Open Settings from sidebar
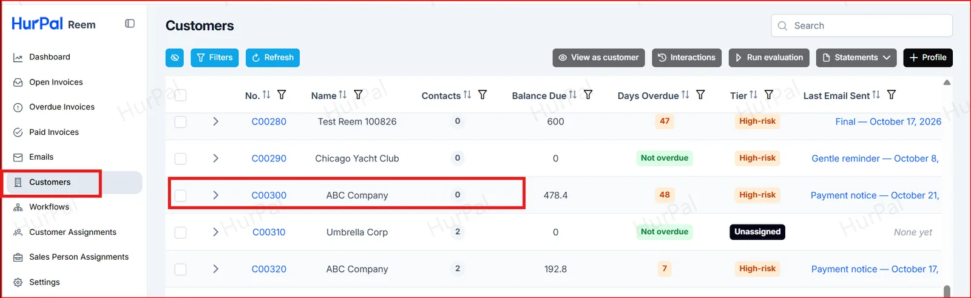971x298 pixels. [x=44, y=282]
